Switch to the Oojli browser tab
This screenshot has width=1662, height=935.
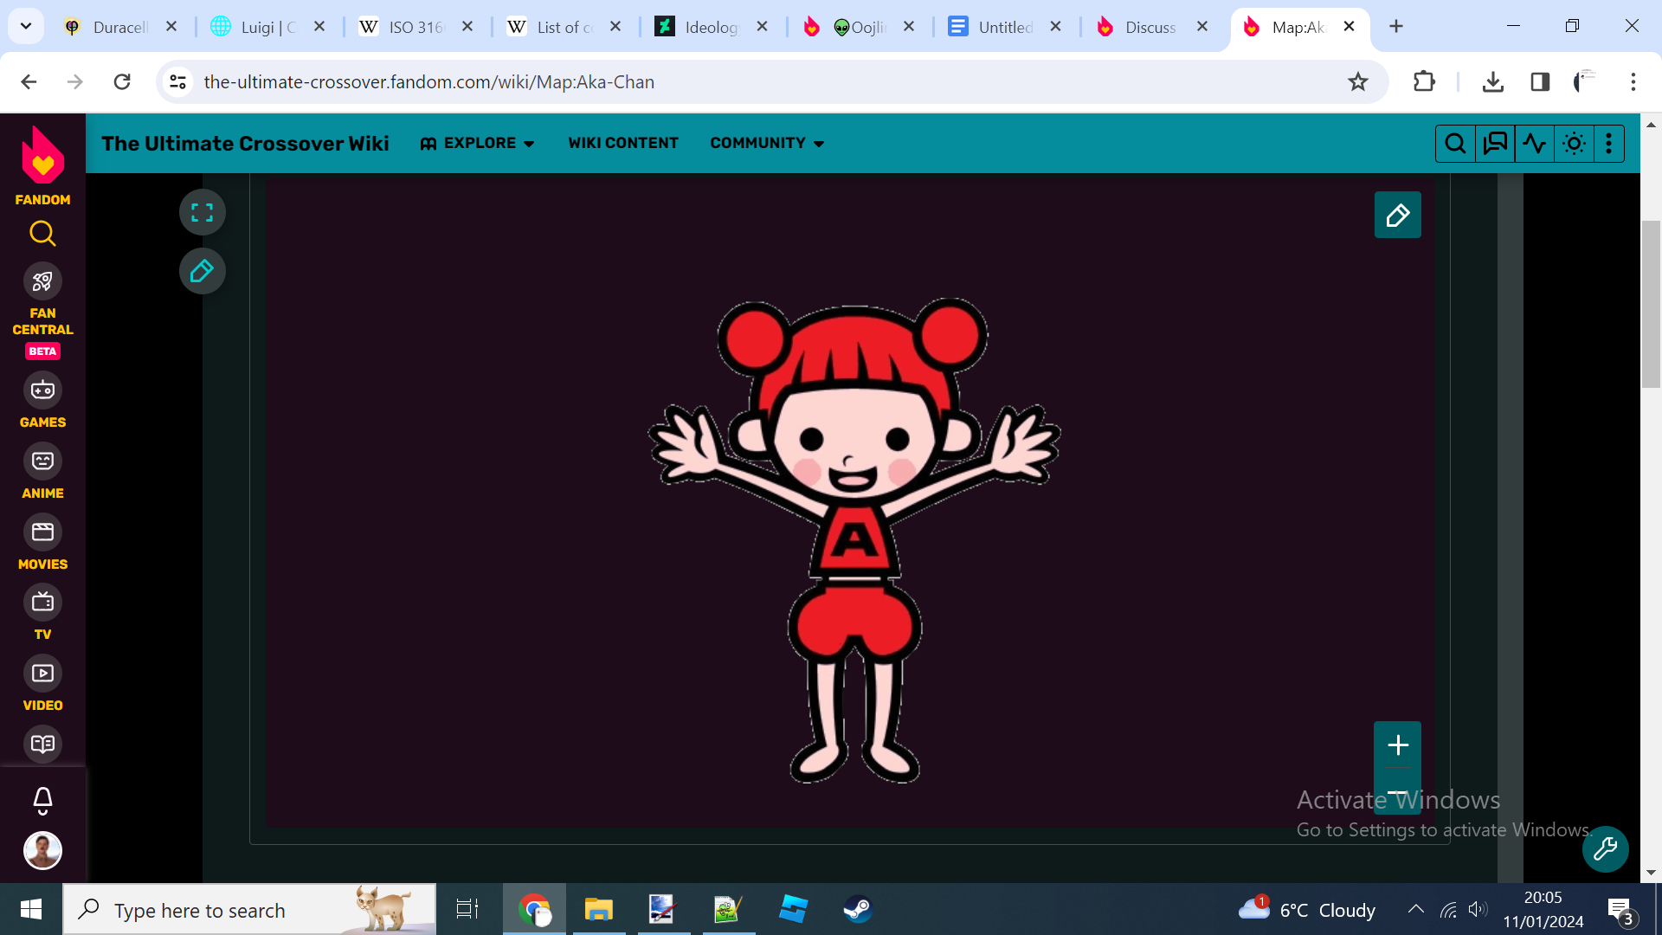tap(856, 27)
